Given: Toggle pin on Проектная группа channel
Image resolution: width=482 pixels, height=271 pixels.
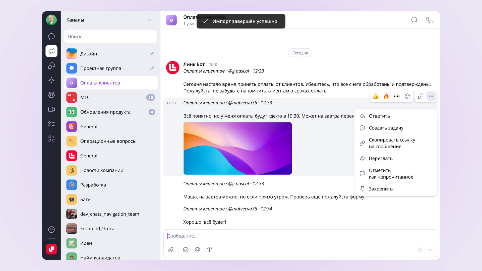Looking at the screenshot, I should coord(152,68).
